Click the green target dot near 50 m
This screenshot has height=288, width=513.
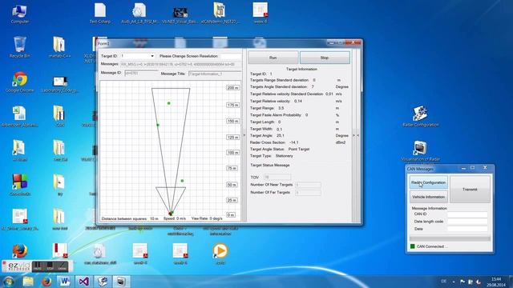[x=182, y=181]
